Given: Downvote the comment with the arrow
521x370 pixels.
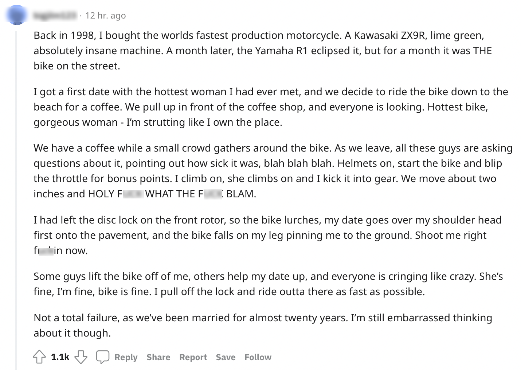Looking at the screenshot, I should click(x=81, y=357).
